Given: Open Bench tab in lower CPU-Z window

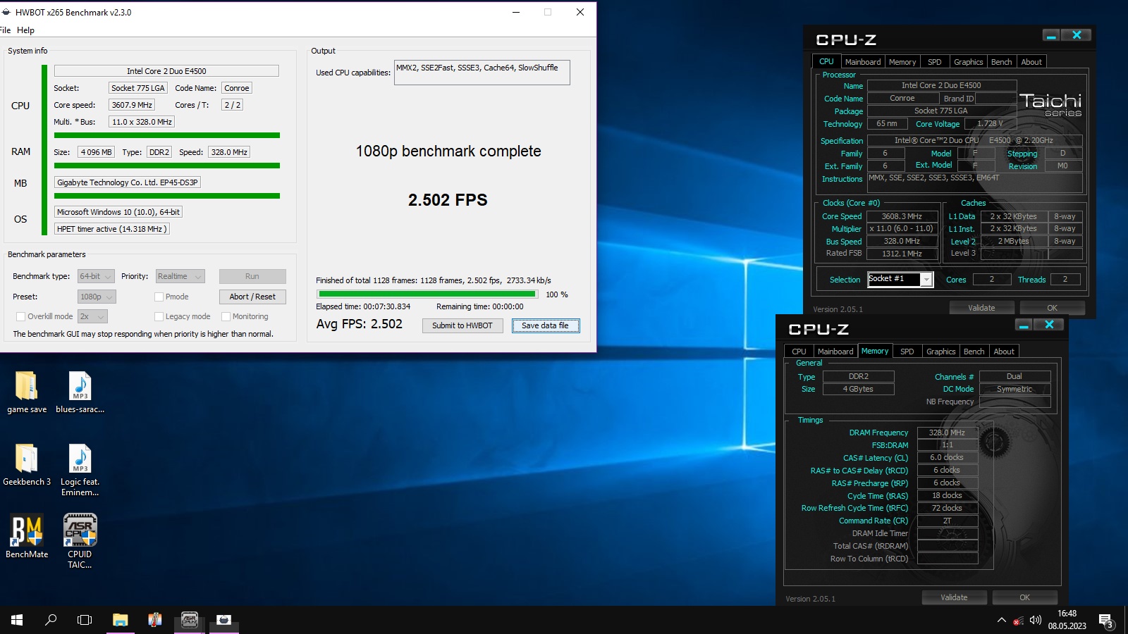Looking at the screenshot, I should point(974,352).
